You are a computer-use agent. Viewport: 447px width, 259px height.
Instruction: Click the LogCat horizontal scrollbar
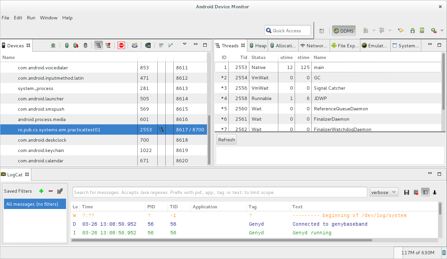tap(222, 240)
